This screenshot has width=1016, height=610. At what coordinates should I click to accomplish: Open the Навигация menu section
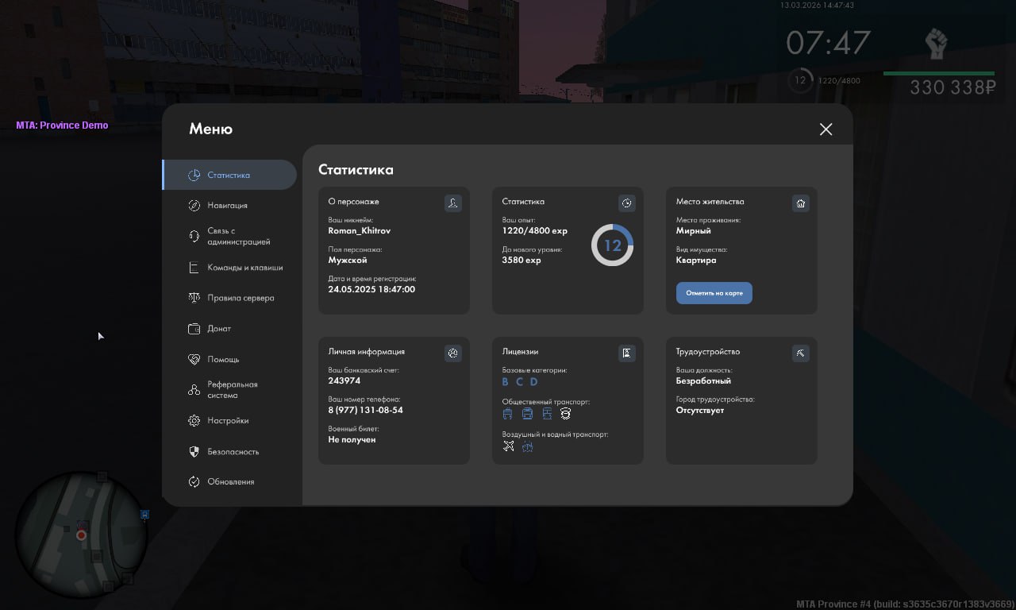pos(227,206)
